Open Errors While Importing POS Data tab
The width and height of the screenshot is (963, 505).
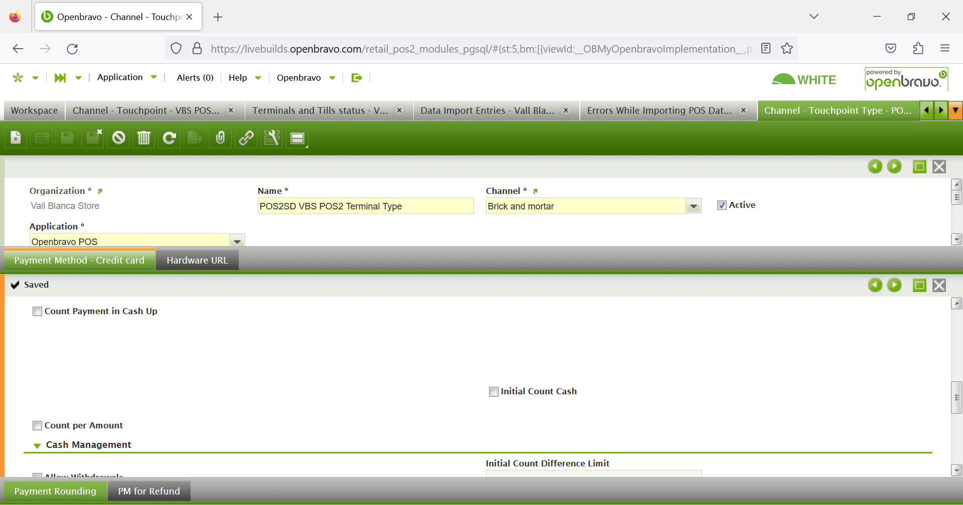pos(660,110)
